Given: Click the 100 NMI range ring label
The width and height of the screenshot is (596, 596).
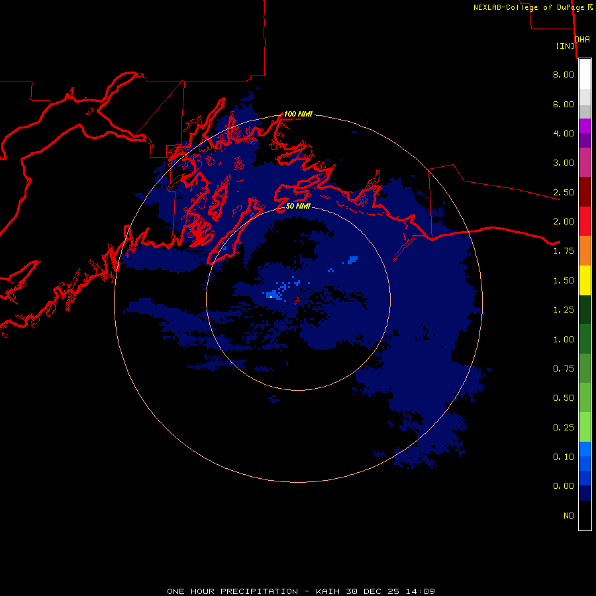Looking at the screenshot, I should click(298, 114).
